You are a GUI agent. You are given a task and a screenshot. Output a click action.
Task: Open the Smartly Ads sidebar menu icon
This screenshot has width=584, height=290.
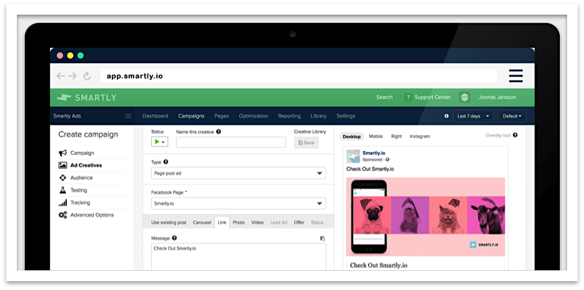pyautogui.click(x=128, y=116)
